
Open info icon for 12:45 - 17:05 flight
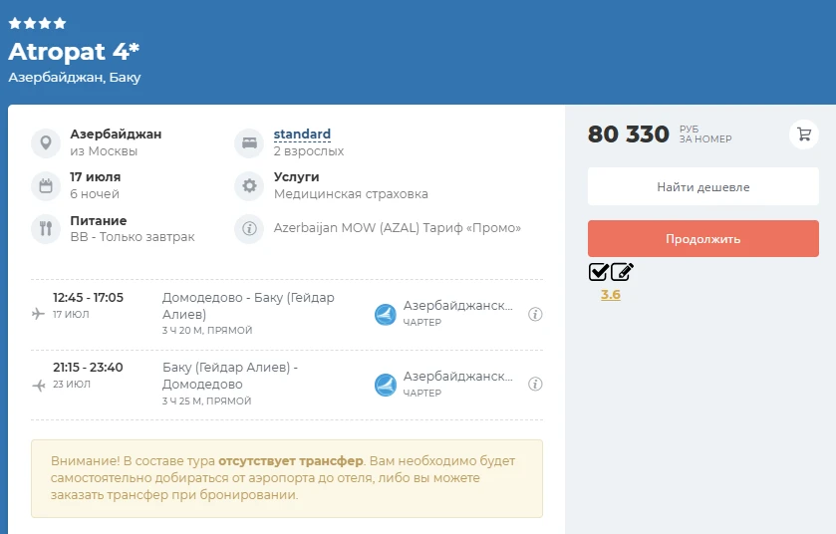[x=535, y=315]
